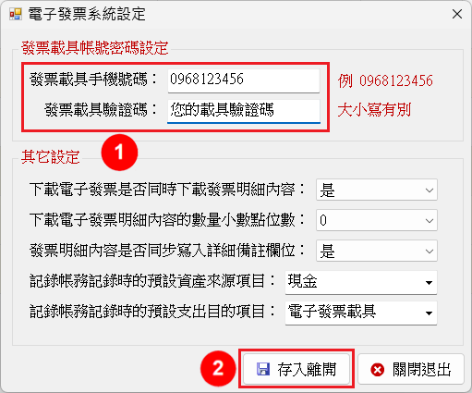This screenshot has width=472, height=393.
Task: Open the 下載發票明細內容 dropdown showing 是
Action: (377, 190)
